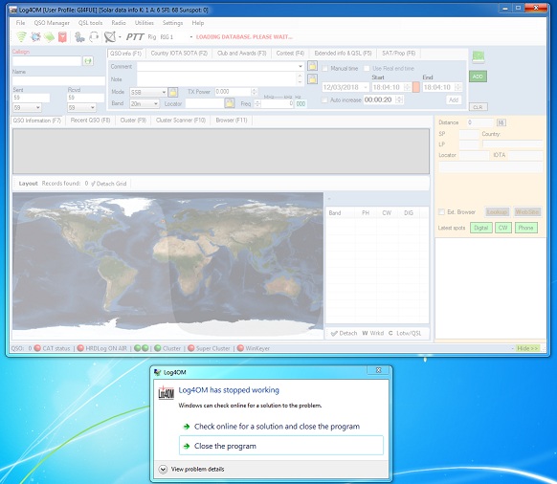Open the Radio menu
This screenshot has width=557, height=484.
point(119,23)
